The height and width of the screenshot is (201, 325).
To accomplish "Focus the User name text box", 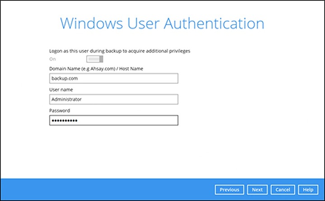I will pos(113,99).
